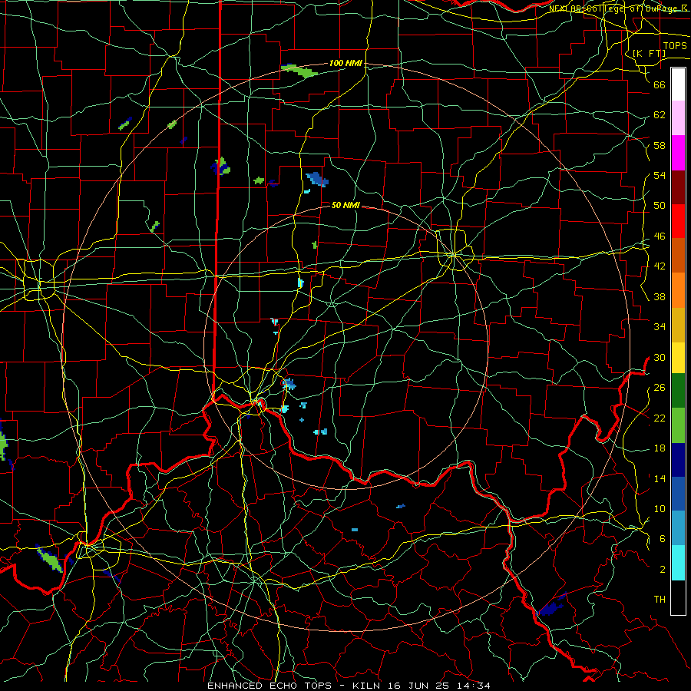The image size is (691, 691).
Task: Click the "TH" threshold legend label
Action: point(660,600)
